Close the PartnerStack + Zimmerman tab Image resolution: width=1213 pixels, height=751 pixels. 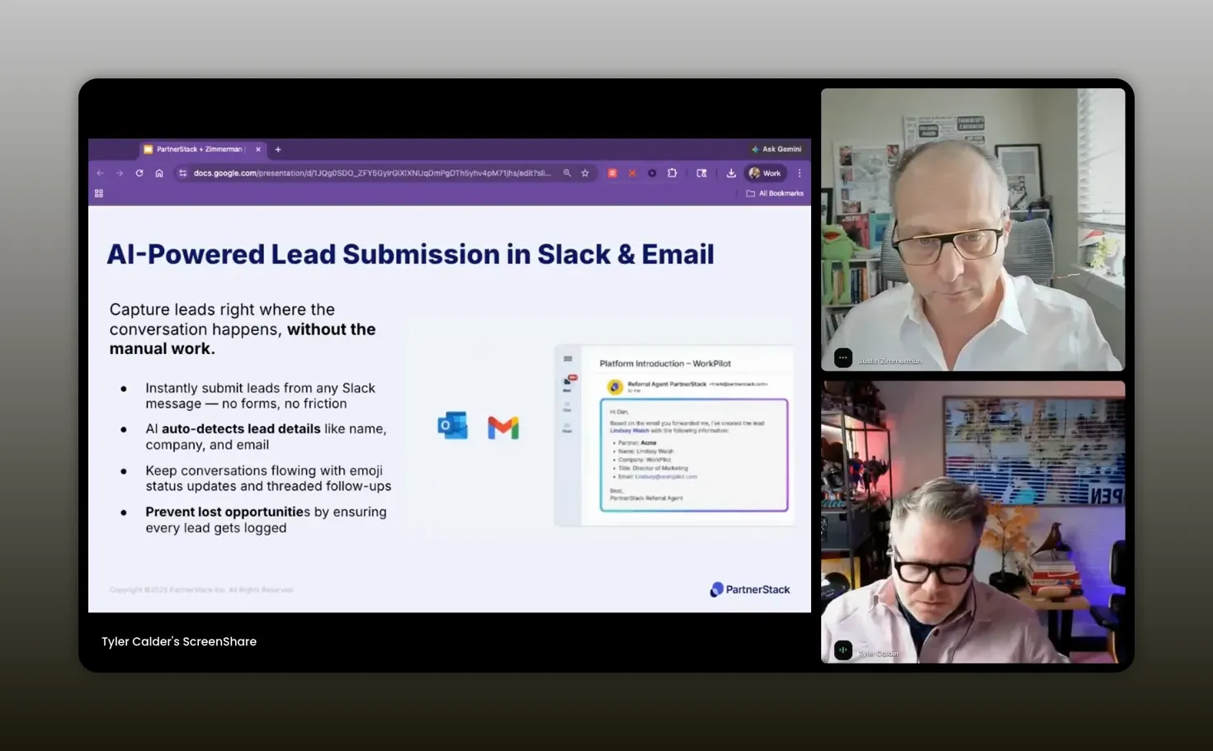click(258, 149)
